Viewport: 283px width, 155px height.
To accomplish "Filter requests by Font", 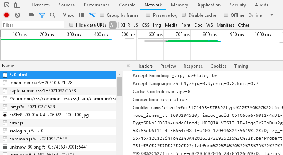I will click(x=186, y=25).
